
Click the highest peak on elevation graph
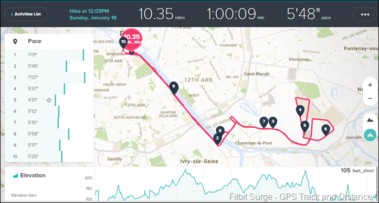pyautogui.click(x=185, y=170)
